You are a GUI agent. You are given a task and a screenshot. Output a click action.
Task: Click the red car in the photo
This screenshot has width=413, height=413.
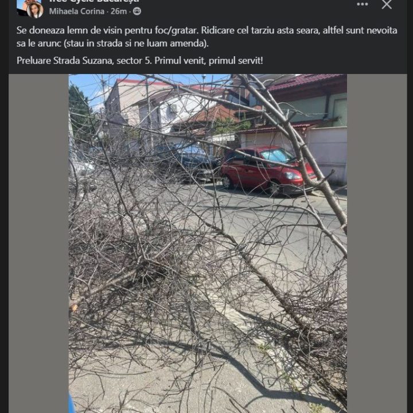click(x=267, y=170)
